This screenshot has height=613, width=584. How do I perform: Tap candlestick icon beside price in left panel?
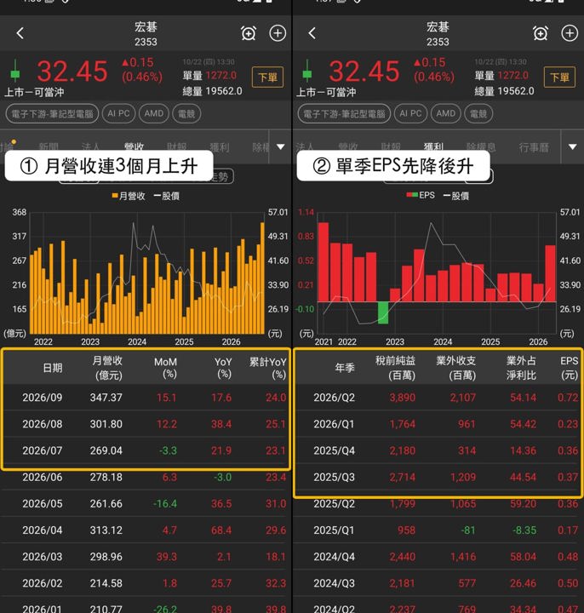[15, 72]
